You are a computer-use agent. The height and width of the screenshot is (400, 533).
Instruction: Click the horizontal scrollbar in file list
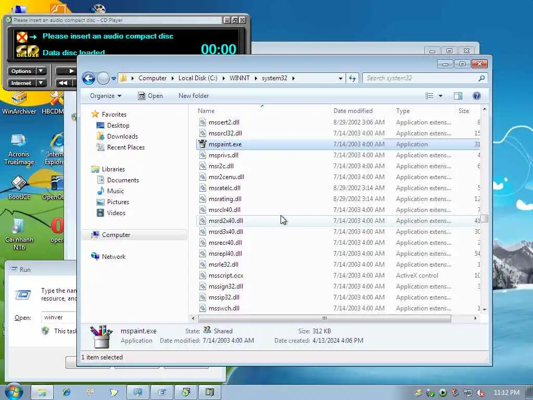325,318
